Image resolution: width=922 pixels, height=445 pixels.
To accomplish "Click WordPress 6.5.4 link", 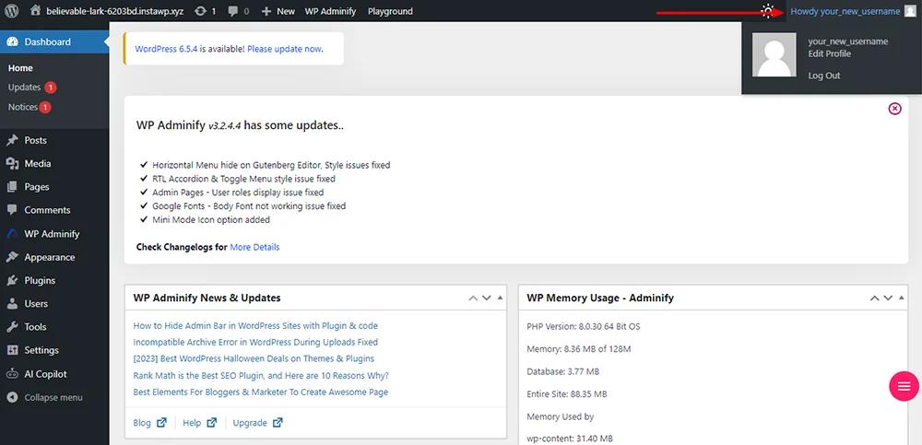I will click(x=166, y=49).
